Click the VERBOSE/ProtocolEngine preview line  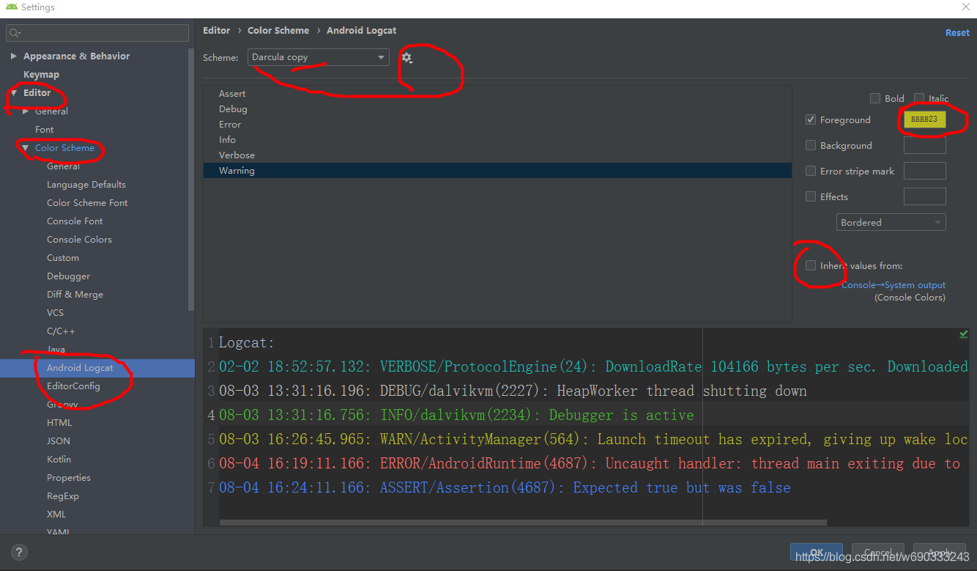coord(593,366)
